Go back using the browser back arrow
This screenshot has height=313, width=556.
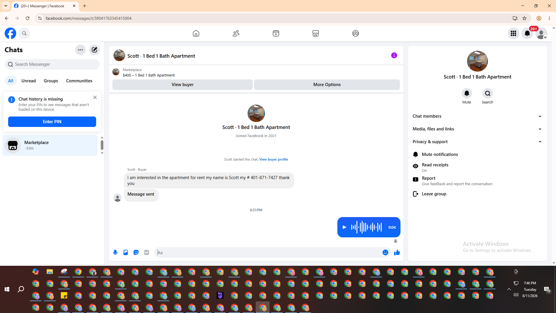[x=7, y=18]
